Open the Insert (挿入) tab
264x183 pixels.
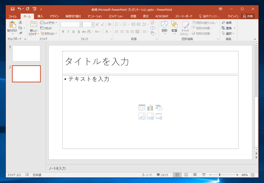(x=40, y=16)
